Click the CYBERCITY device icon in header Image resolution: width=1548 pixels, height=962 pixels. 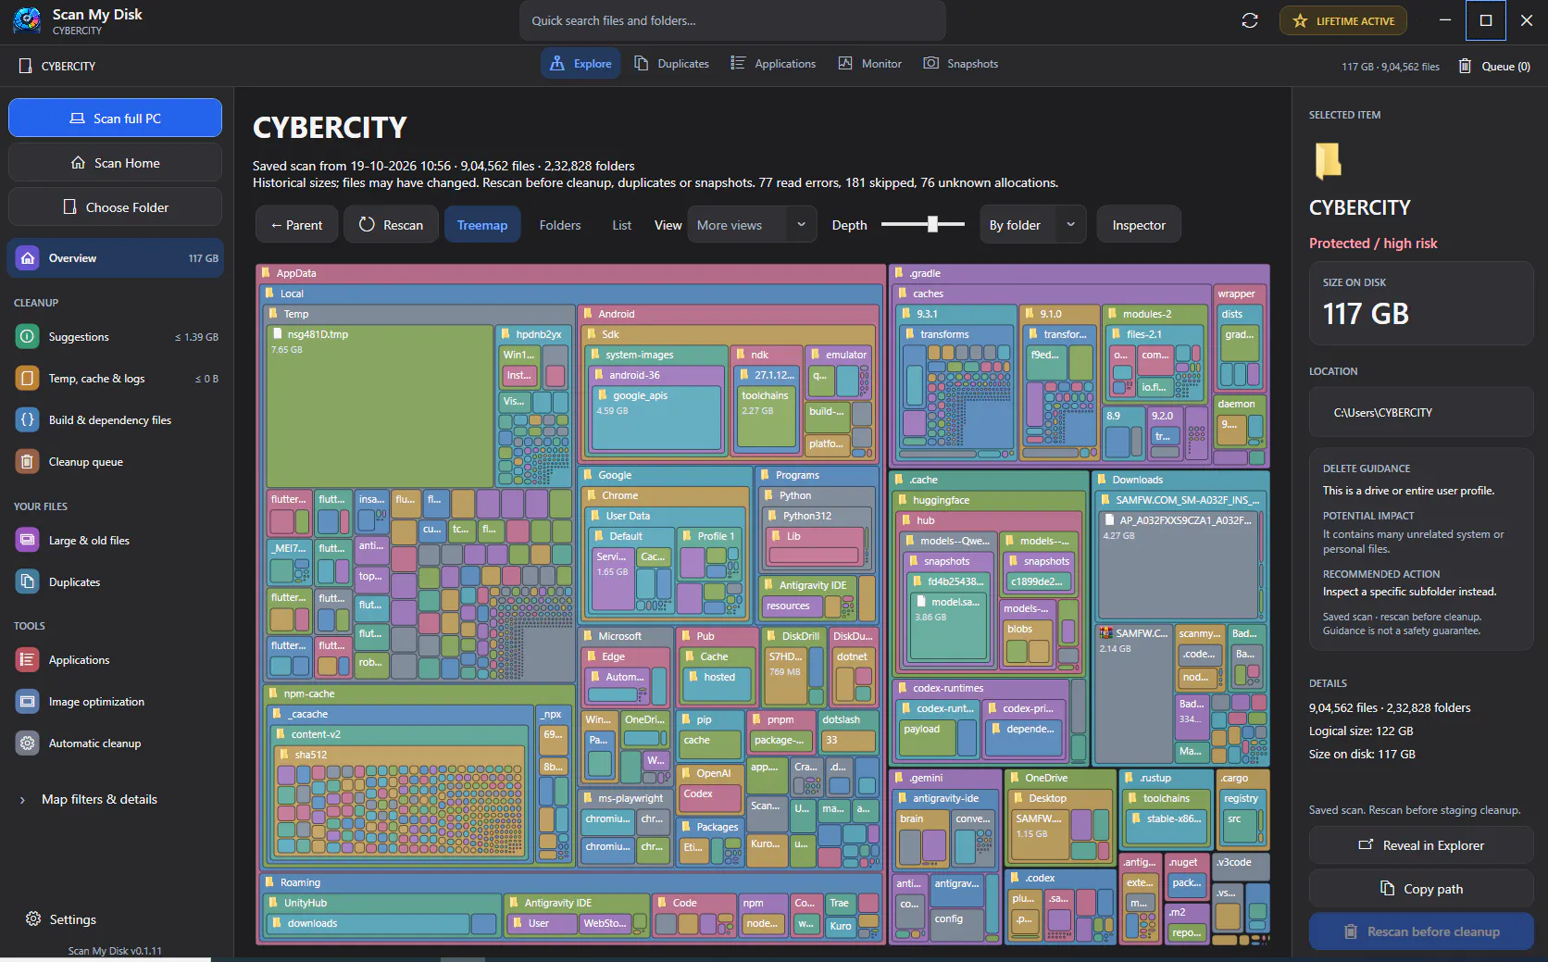26,66
